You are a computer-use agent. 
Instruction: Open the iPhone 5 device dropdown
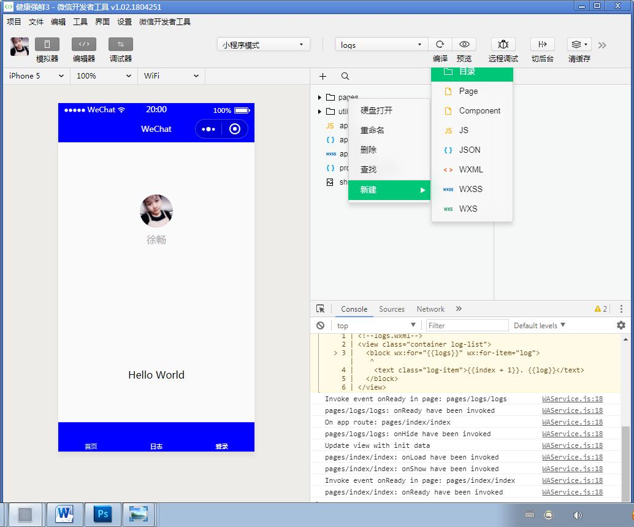click(36, 76)
